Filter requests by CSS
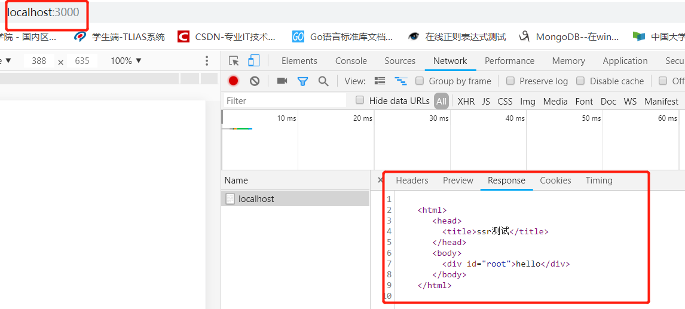This screenshot has width=685, height=309. (505, 102)
